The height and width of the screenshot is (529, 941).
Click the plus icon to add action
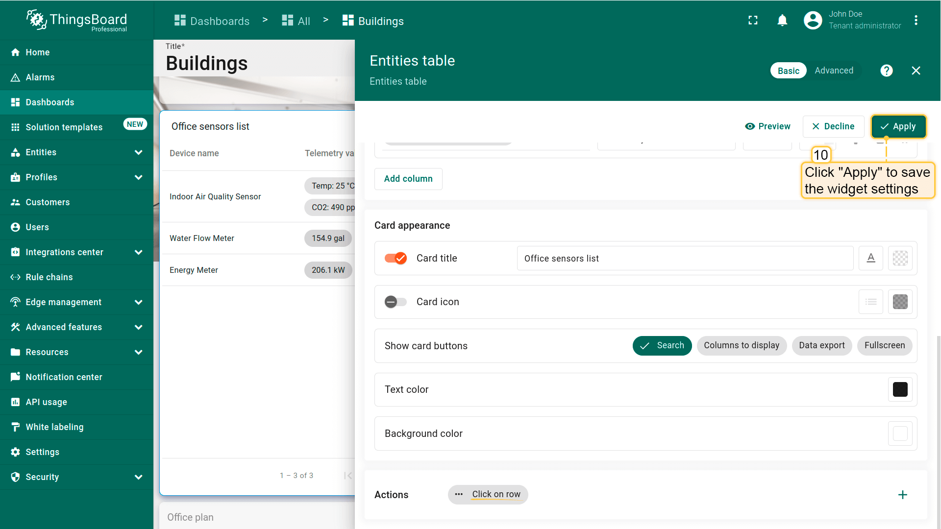(x=902, y=495)
